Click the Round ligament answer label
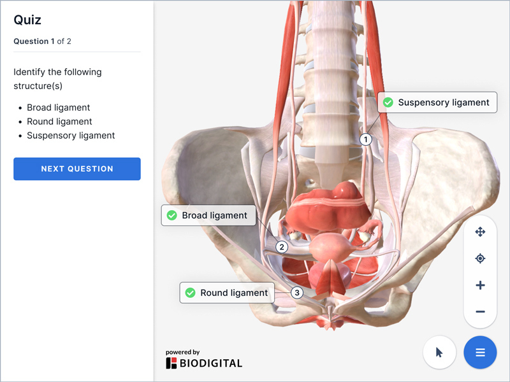The image size is (510, 382). (233, 293)
